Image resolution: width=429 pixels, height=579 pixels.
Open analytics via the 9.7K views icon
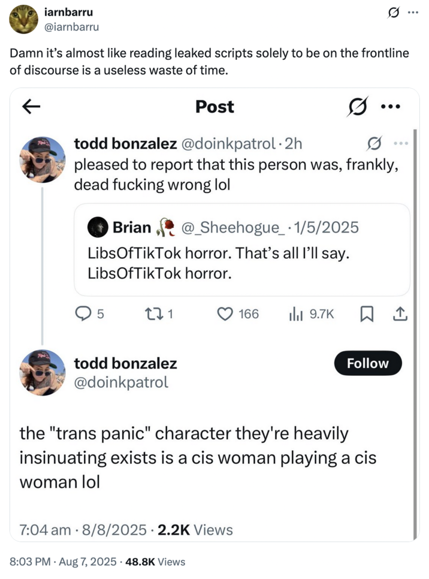tap(297, 313)
